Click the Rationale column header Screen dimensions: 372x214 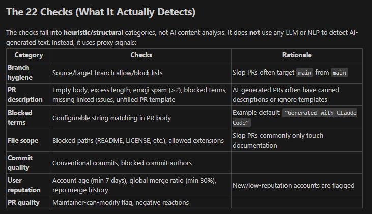[x=297, y=55]
